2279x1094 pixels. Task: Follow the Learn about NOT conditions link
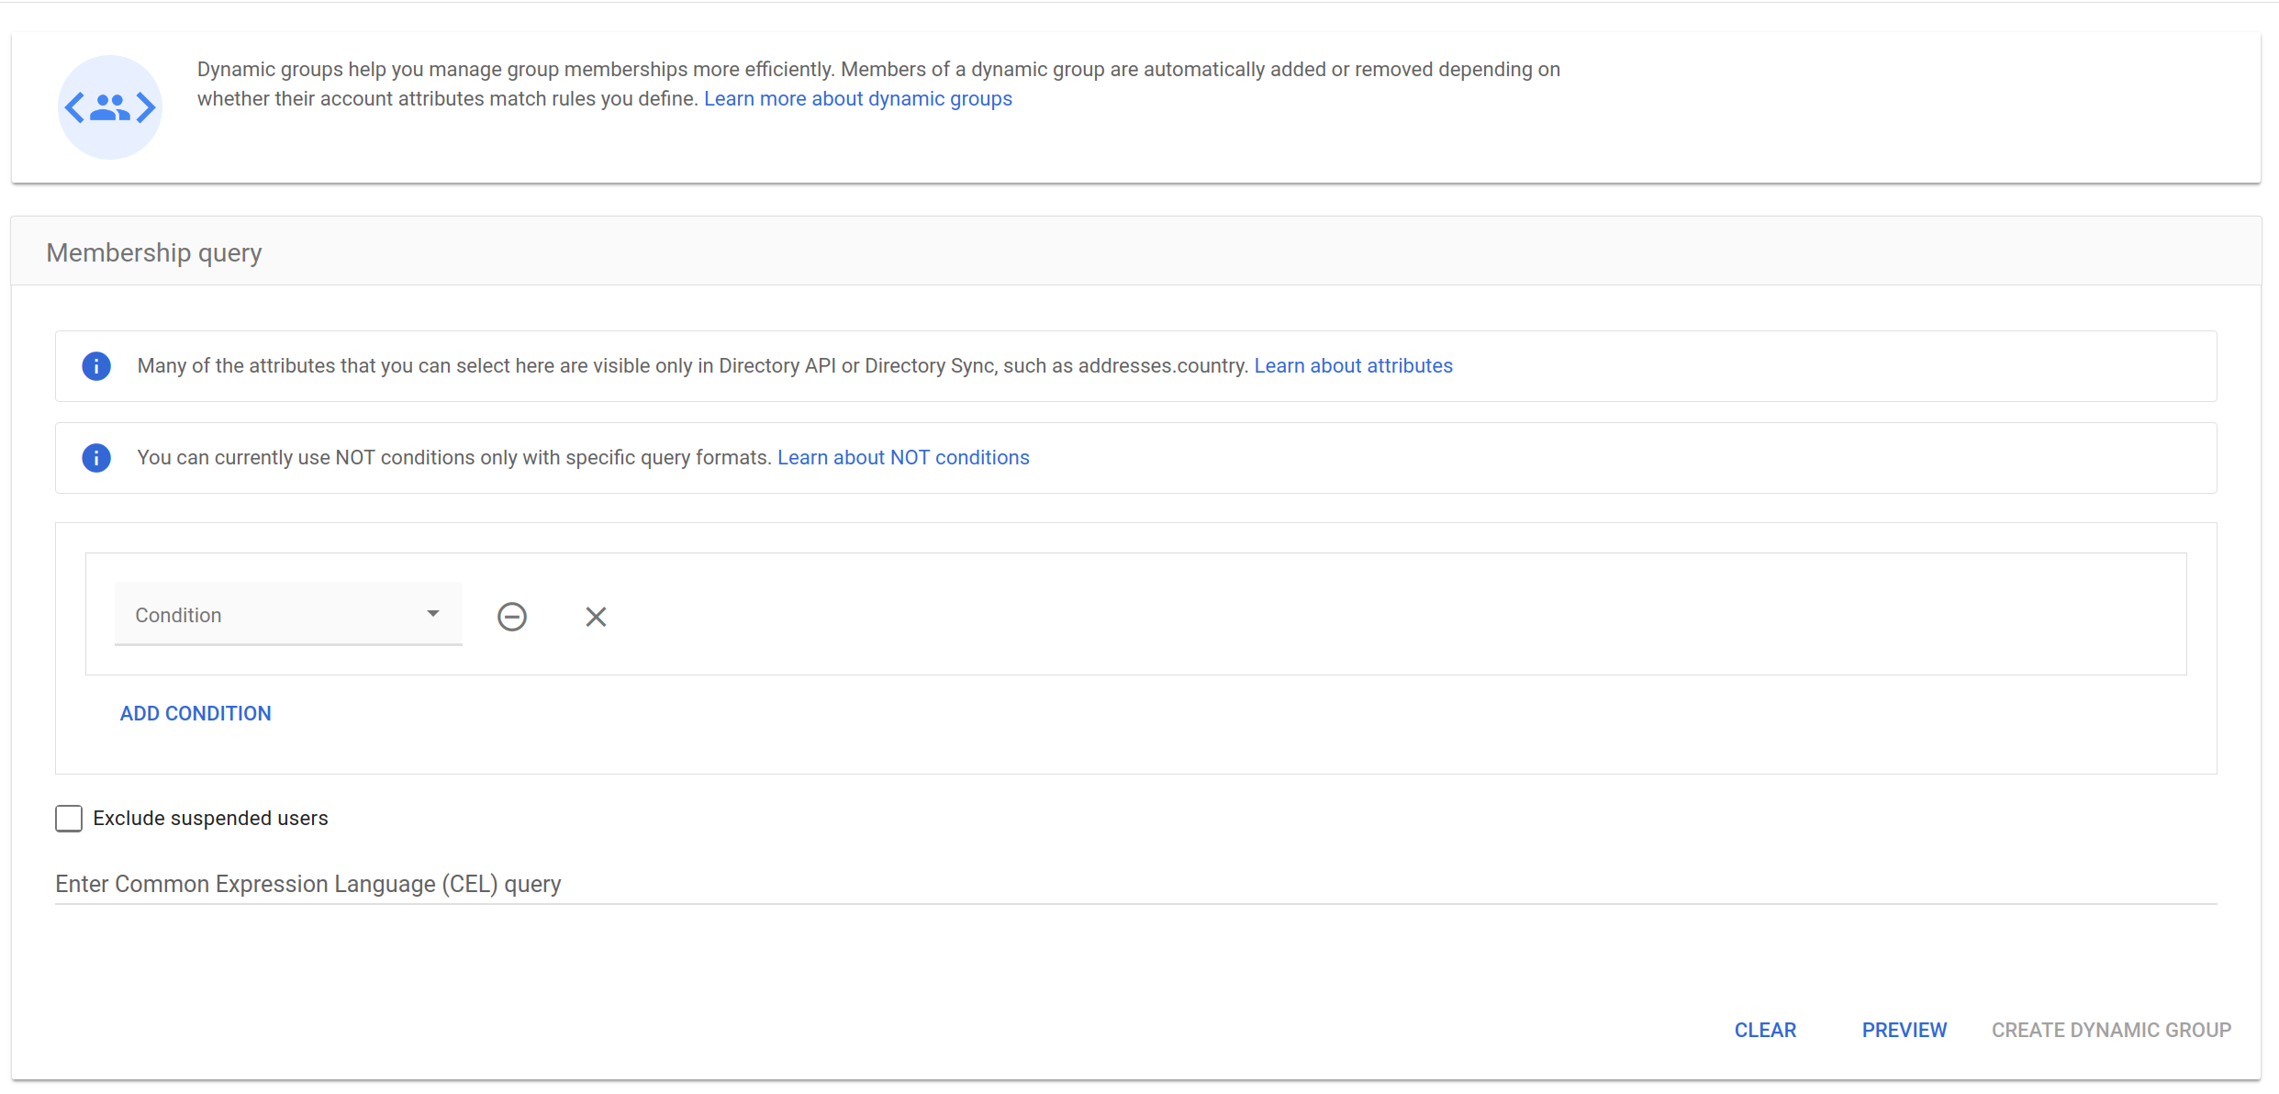[903, 458]
